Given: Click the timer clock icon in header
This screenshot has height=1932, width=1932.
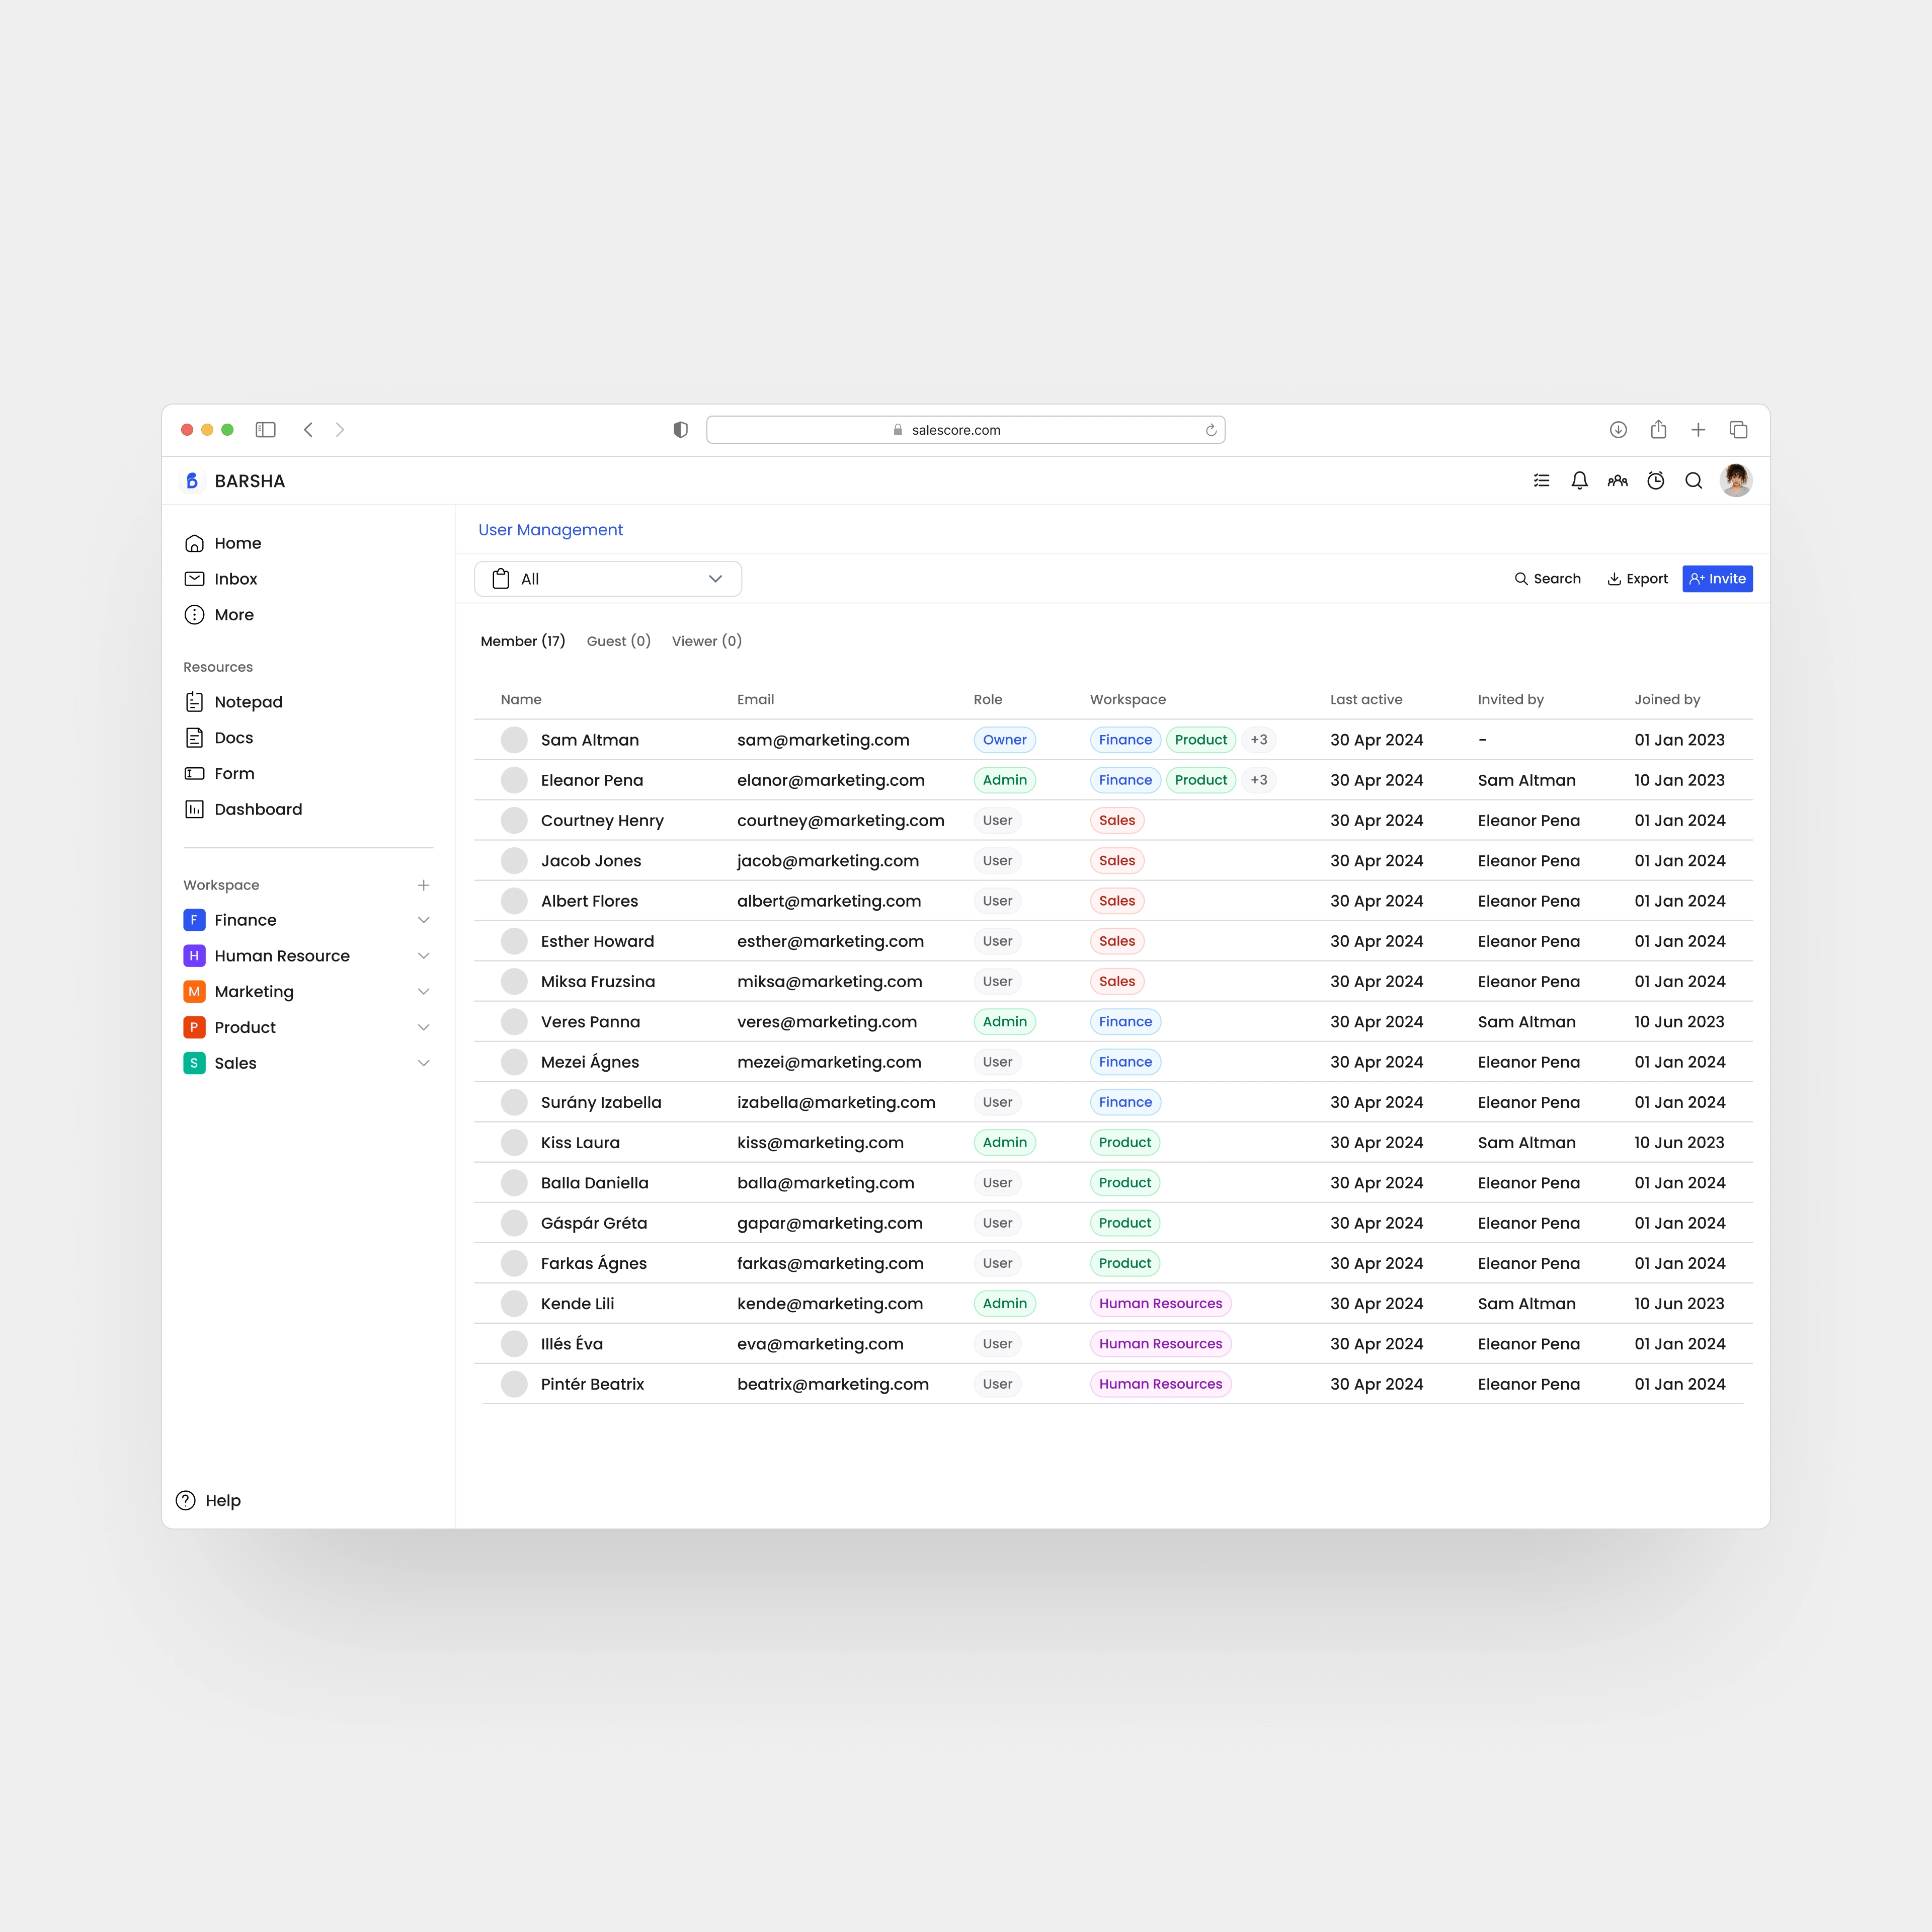Looking at the screenshot, I should [x=1655, y=481].
